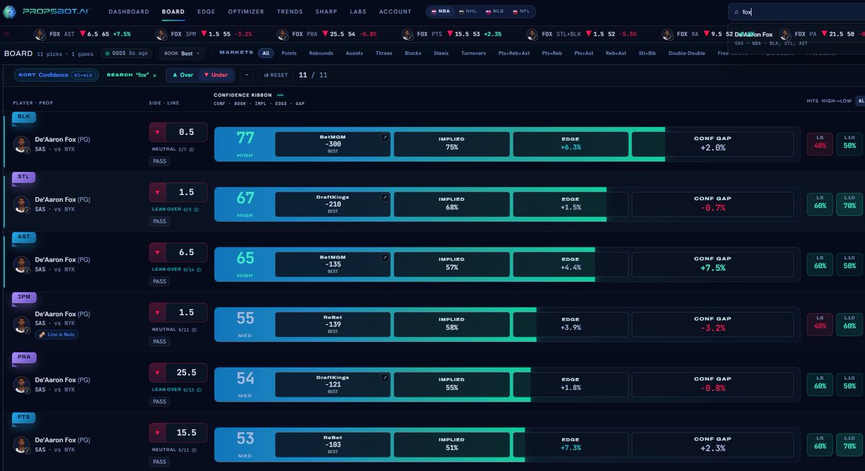Click the 3PM prop tag
This screenshot has width=865, height=471.
(24, 297)
